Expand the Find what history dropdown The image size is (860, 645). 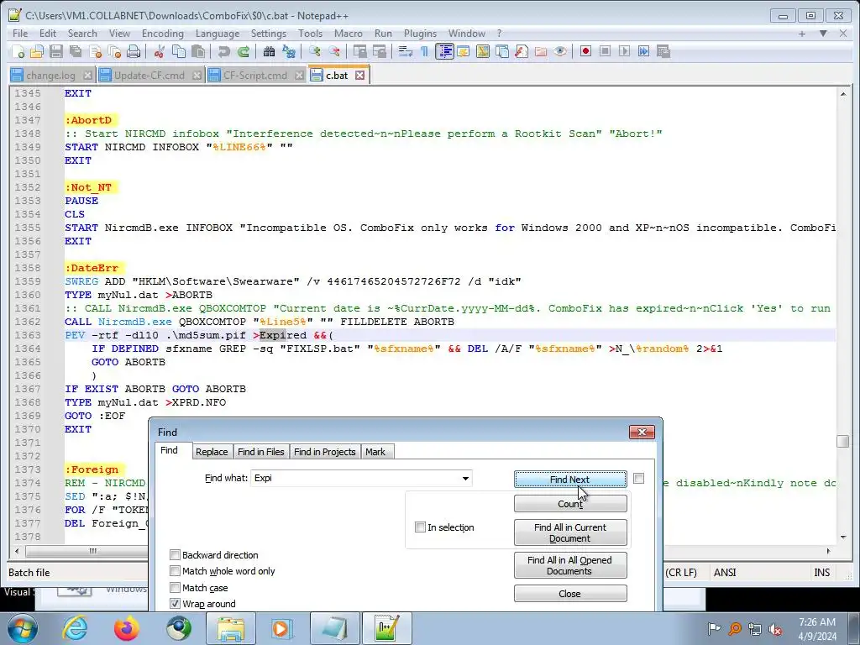coord(465,478)
